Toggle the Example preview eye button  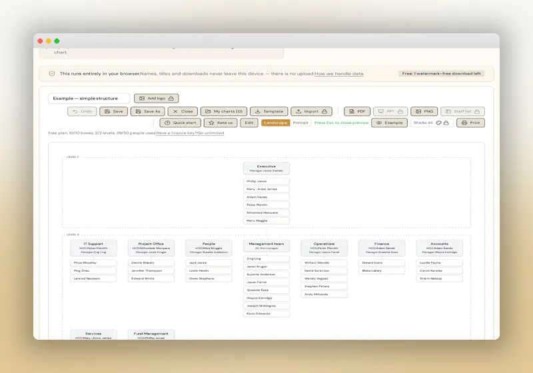[x=390, y=123]
